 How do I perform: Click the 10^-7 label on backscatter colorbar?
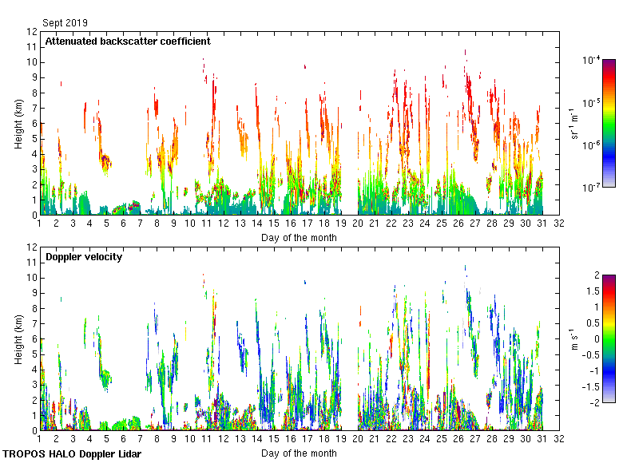click(592, 188)
